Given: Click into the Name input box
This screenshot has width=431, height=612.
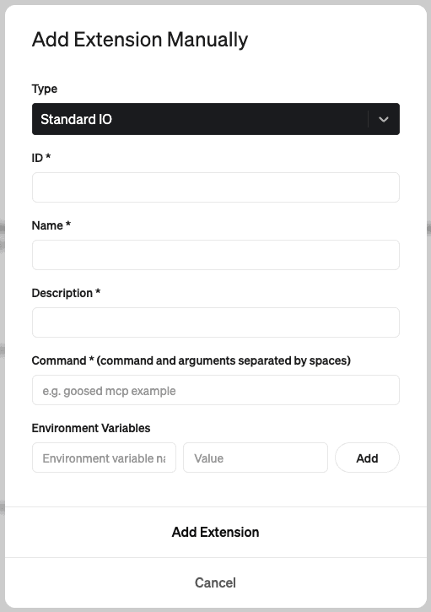Looking at the screenshot, I should pyautogui.click(x=216, y=255).
